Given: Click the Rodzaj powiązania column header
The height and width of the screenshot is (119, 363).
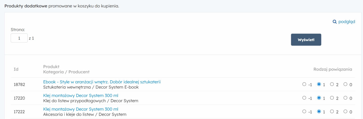Looking at the screenshot, I should point(333,69).
